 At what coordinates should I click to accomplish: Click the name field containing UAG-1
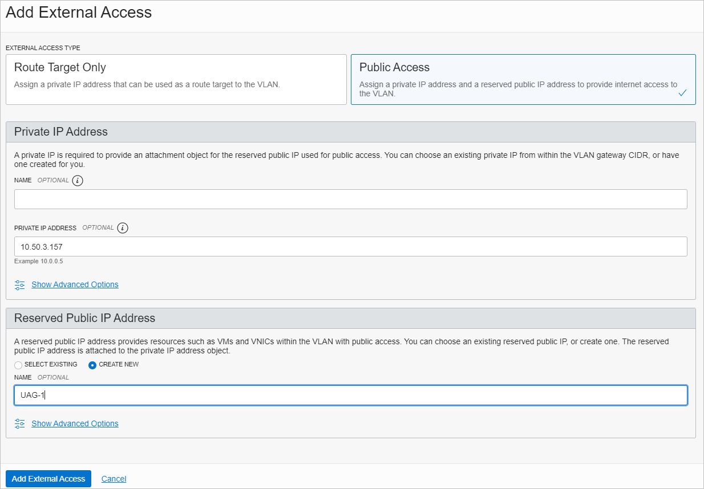[x=350, y=395]
